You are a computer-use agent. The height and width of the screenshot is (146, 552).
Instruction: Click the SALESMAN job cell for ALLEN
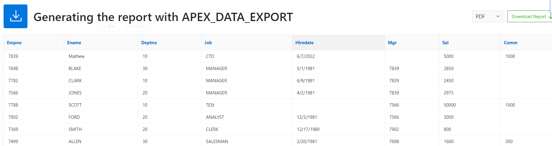pyautogui.click(x=217, y=142)
